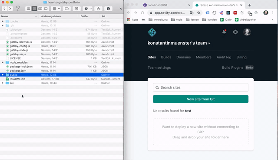Open the Chrome three-dot menu
Screen dimensions: 278x160
(273, 13)
